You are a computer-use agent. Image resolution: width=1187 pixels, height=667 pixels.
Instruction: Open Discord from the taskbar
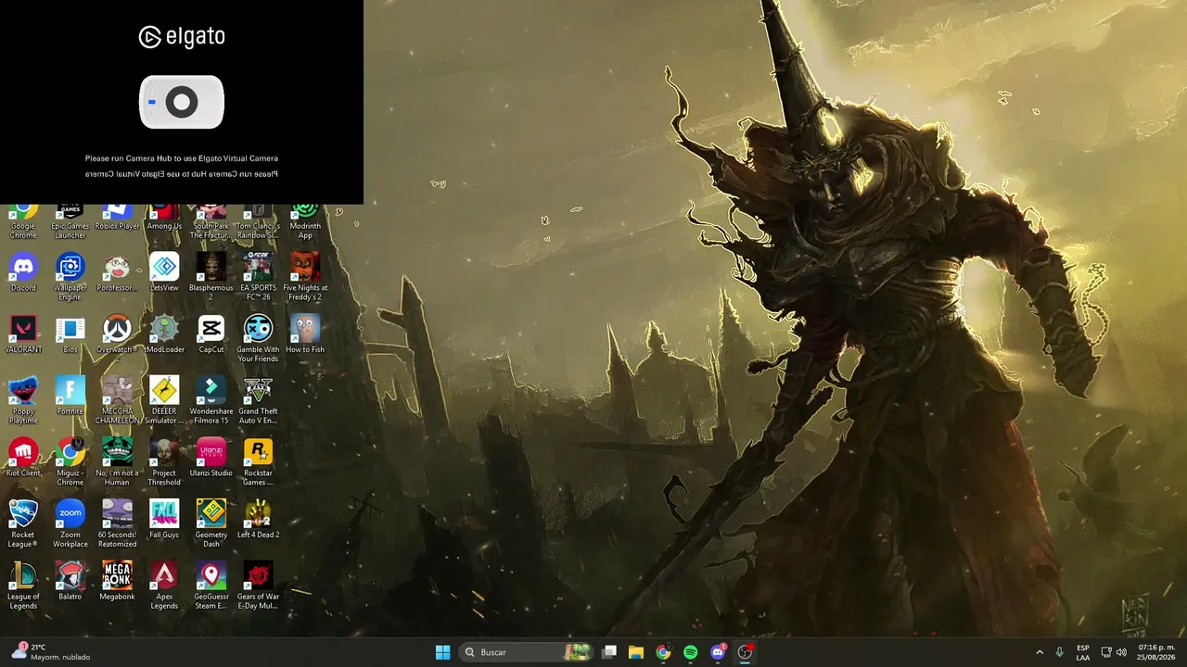pyautogui.click(x=718, y=652)
